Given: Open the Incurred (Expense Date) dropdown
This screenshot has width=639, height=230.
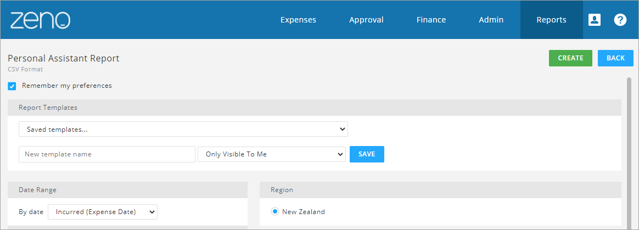Looking at the screenshot, I should pos(103,212).
